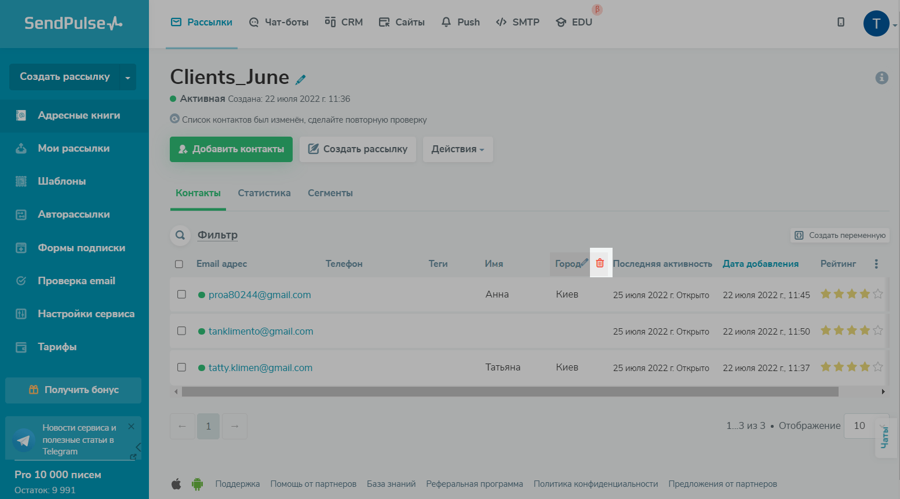Image resolution: width=900 pixels, height=499 pixels.
Task: Open Шаблоны in the sidebar
Action: pyautogui.click(x=74, y=182)
